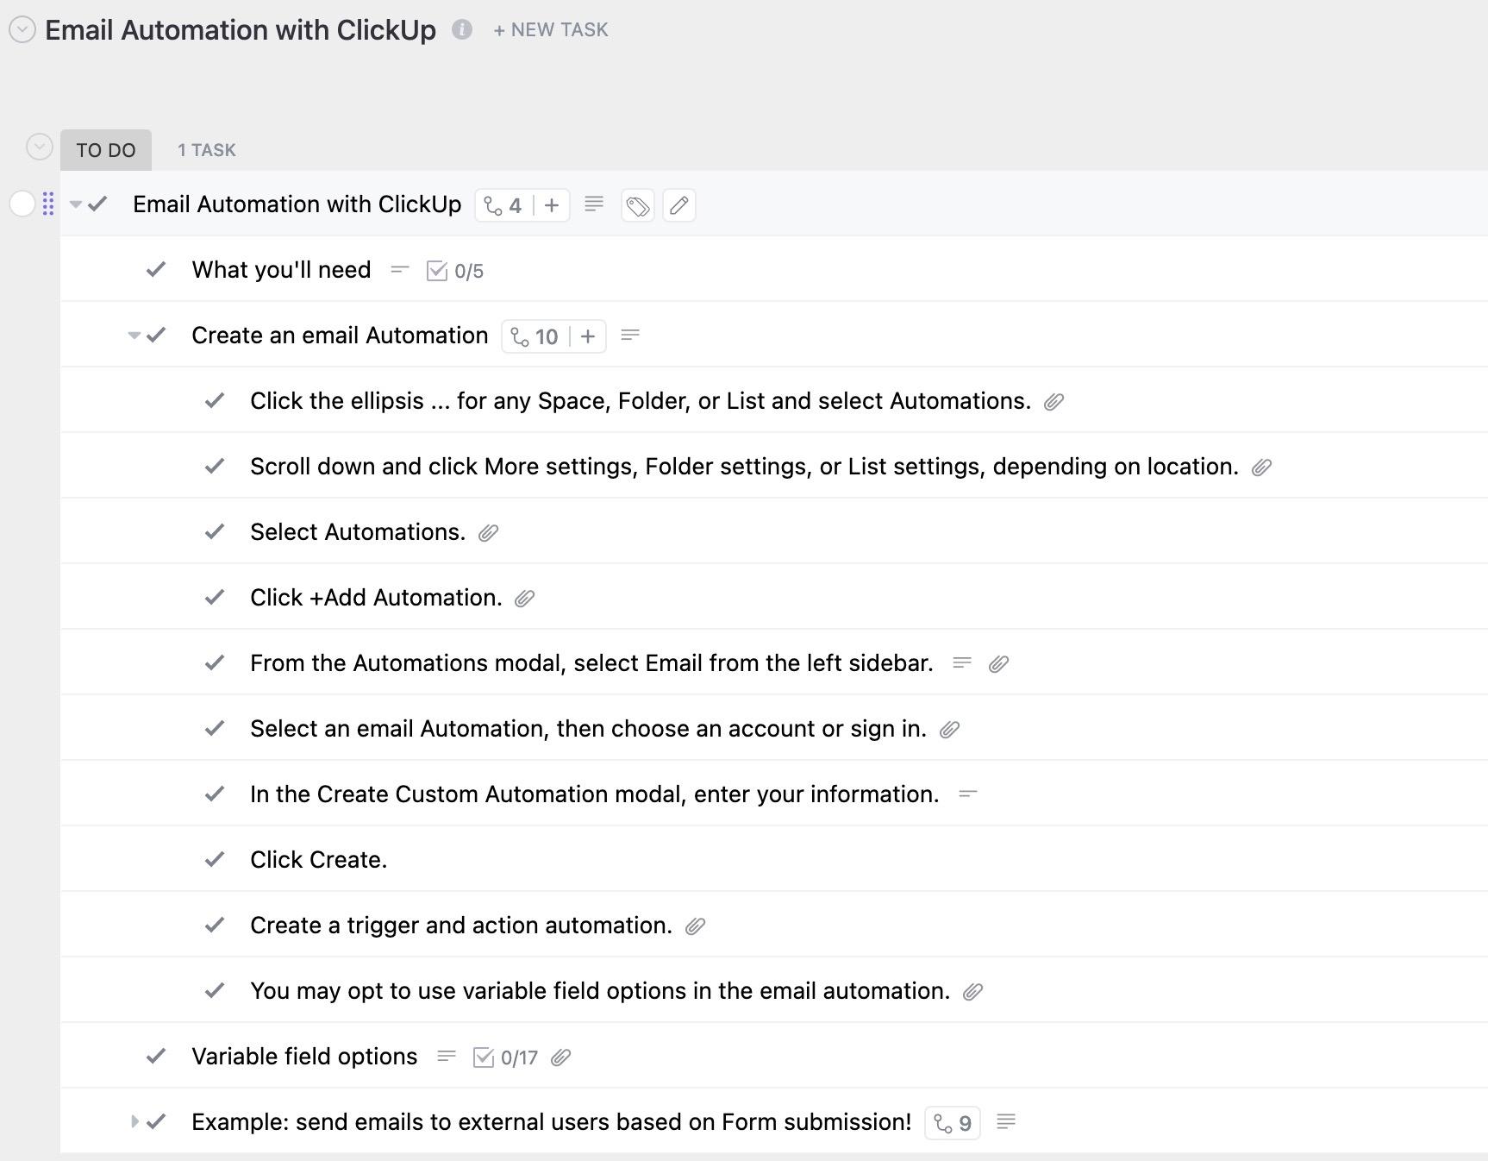Expand the Example send emails task
Image resolution: width=1488 pixels, height=1161 pixels.
pyautogui.click(x=134, y=1121)
